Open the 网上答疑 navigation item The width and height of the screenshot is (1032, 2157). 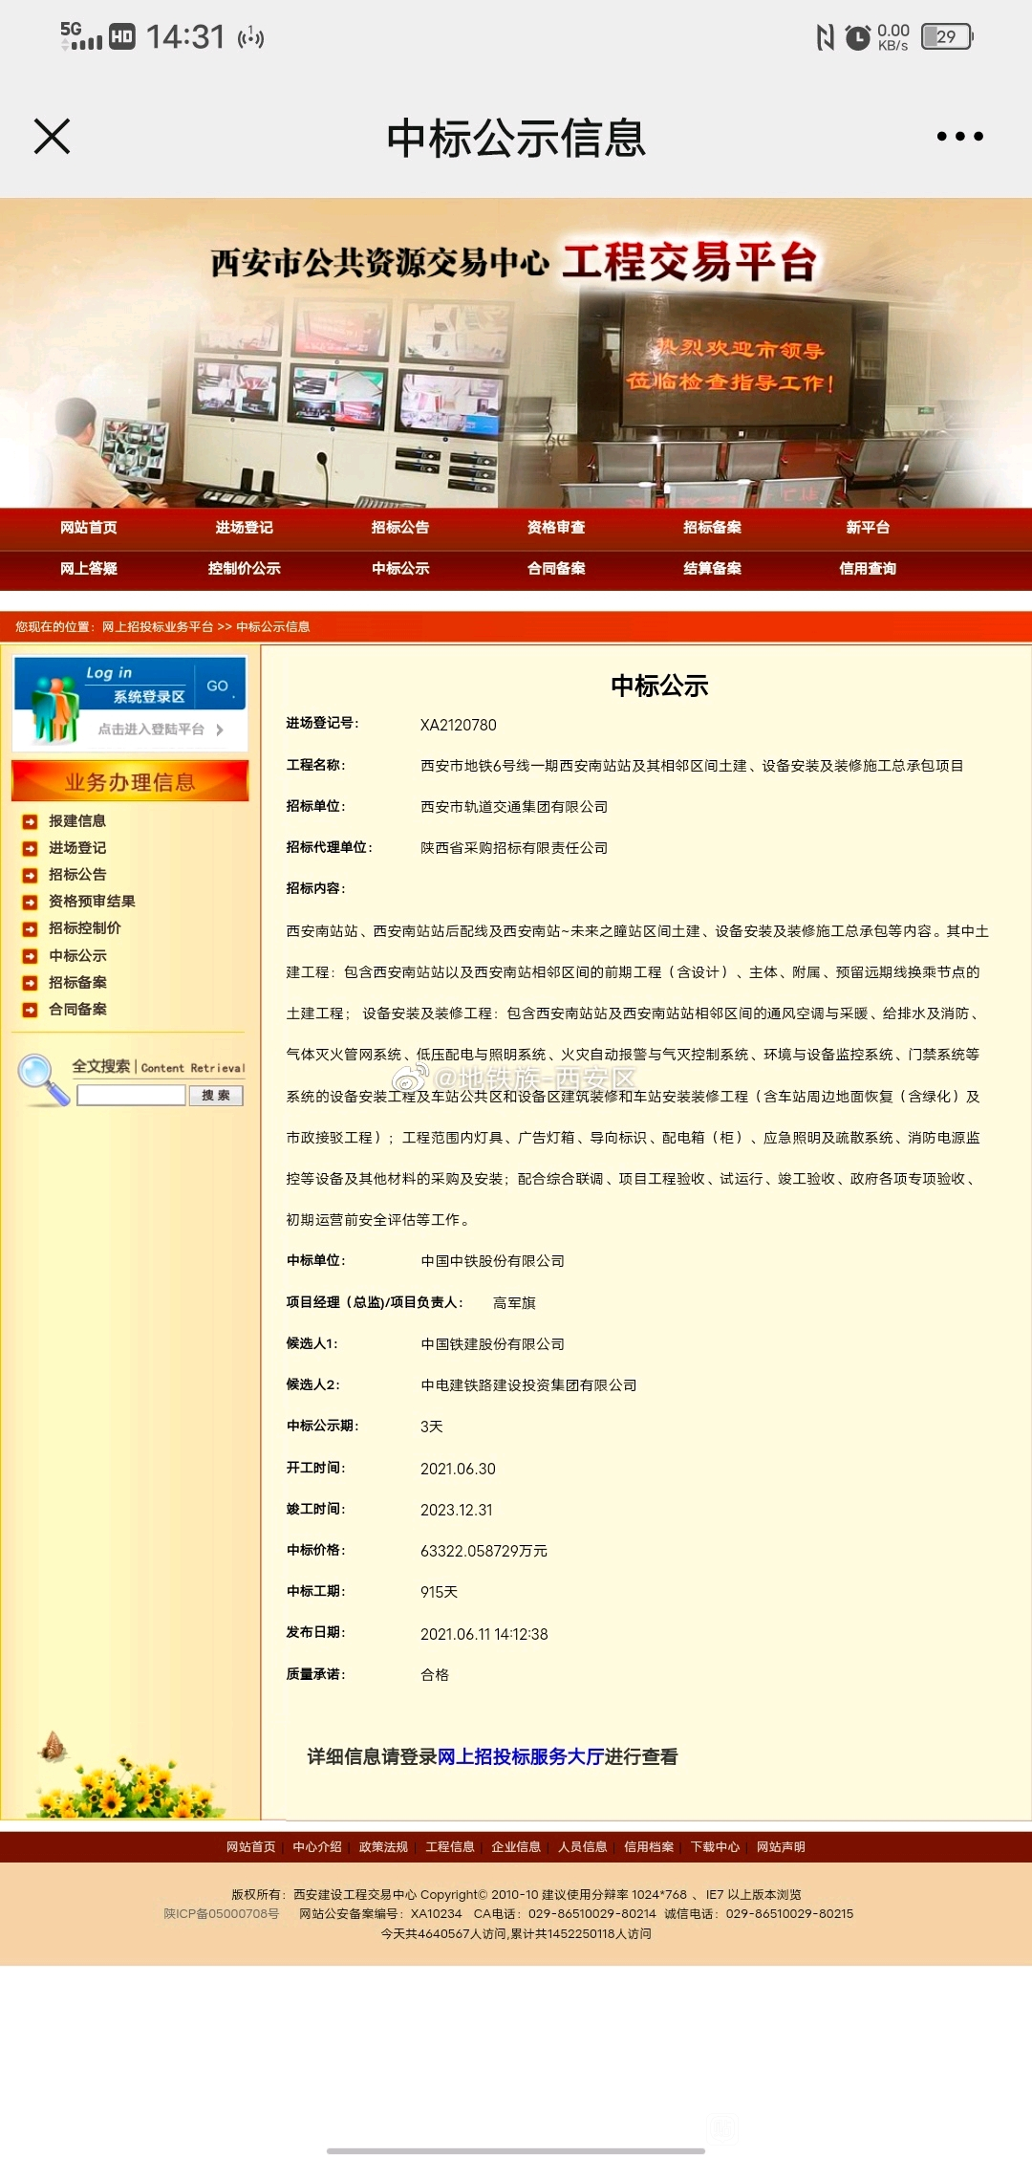88,569
